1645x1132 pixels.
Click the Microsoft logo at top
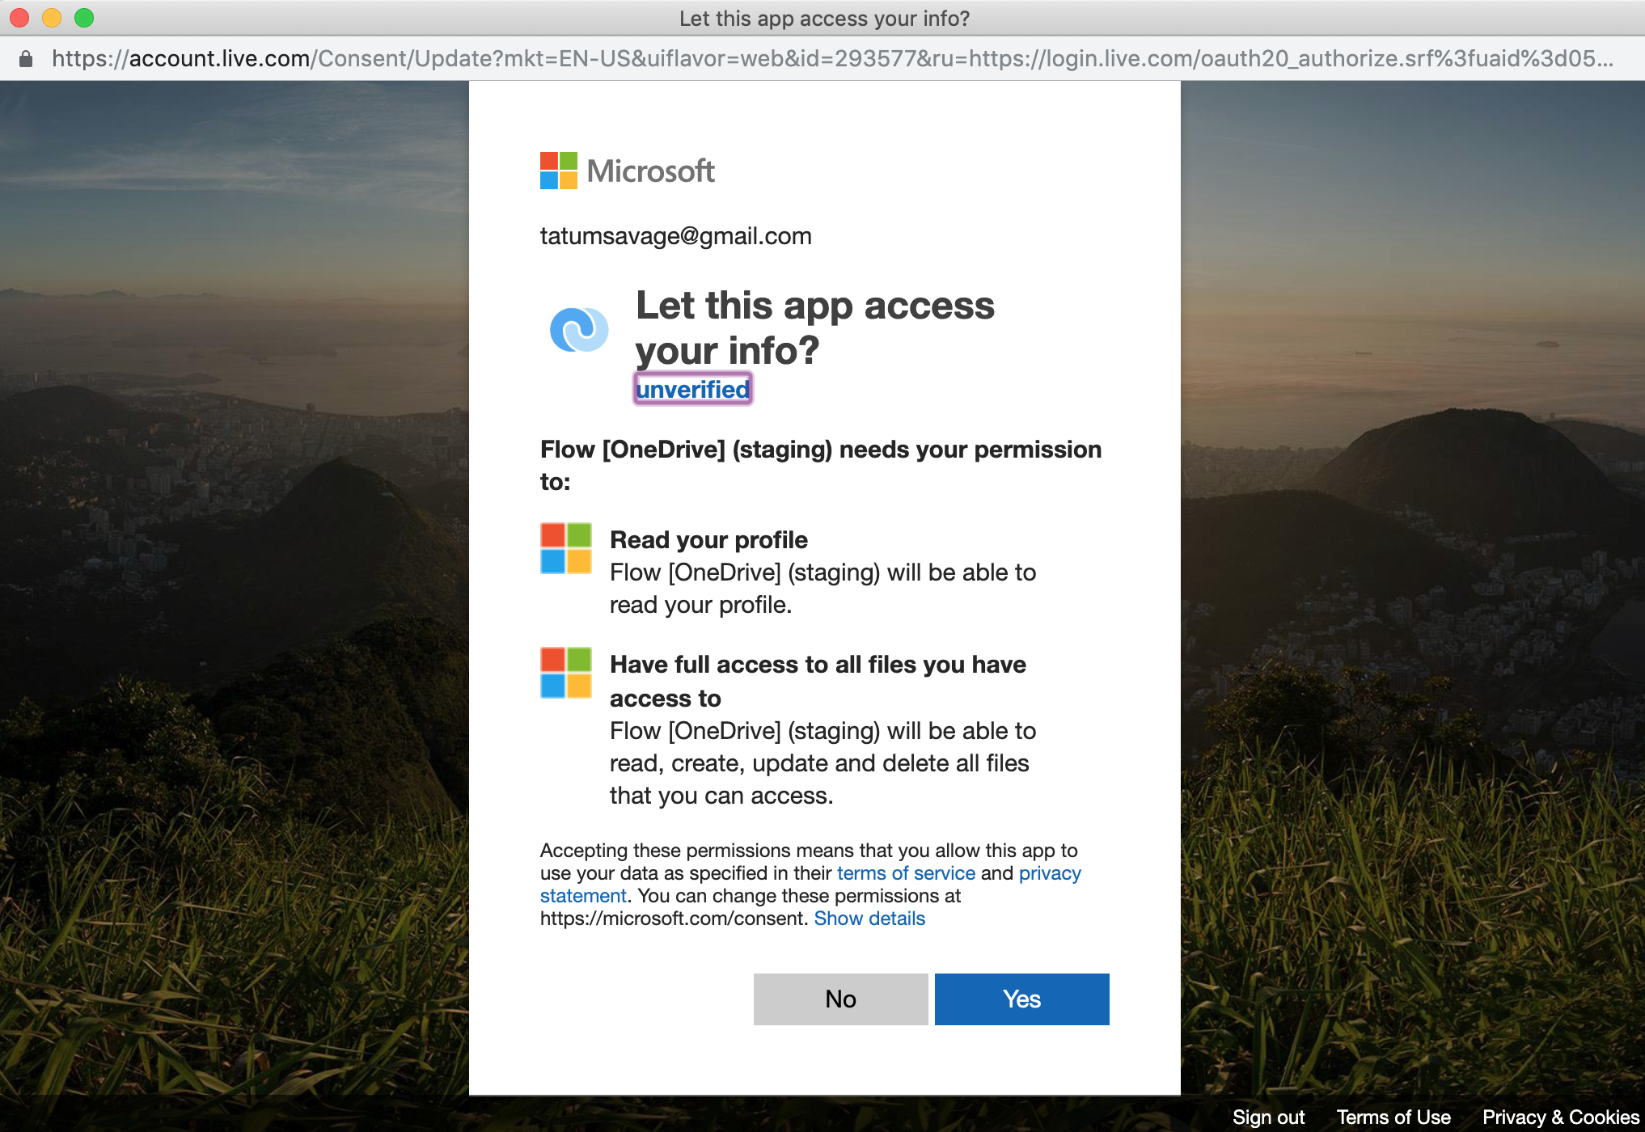(x=627, y=171)
